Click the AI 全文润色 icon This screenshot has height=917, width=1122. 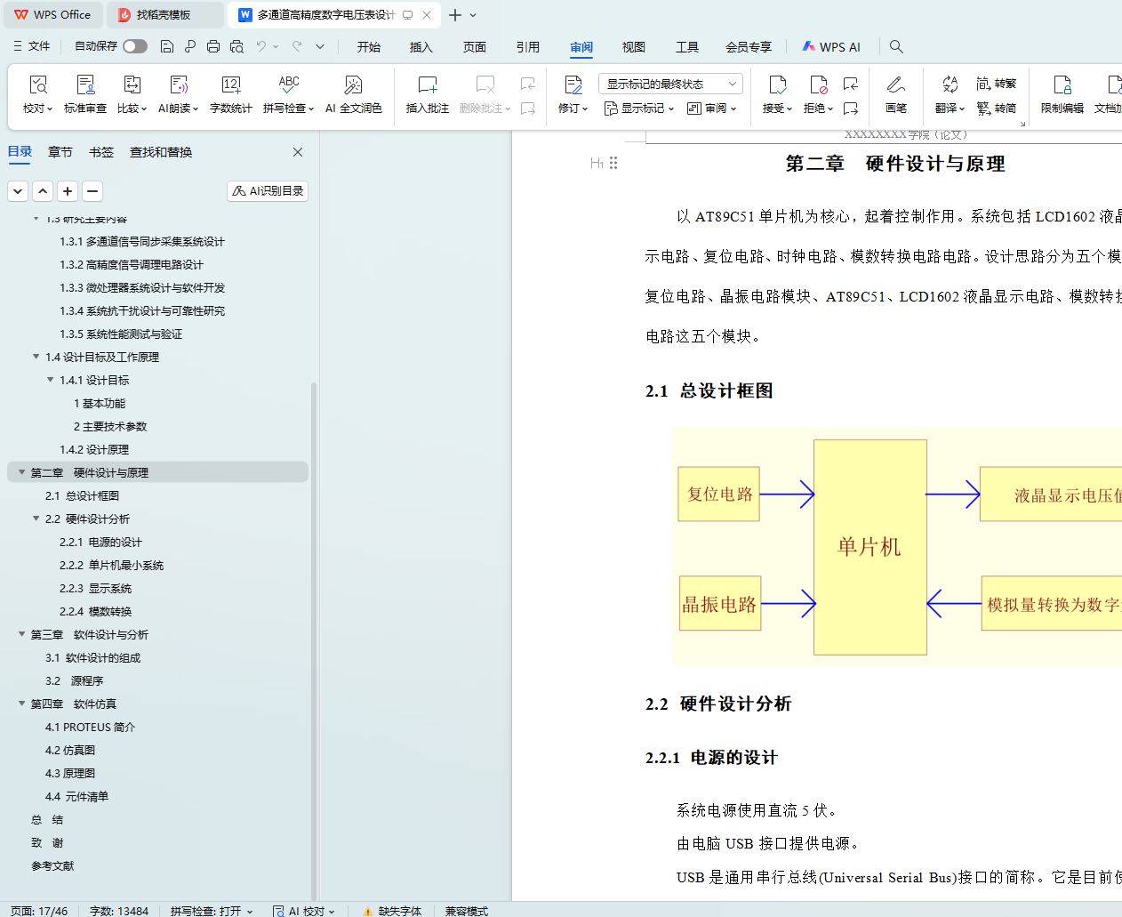click(x=353, y=85)
